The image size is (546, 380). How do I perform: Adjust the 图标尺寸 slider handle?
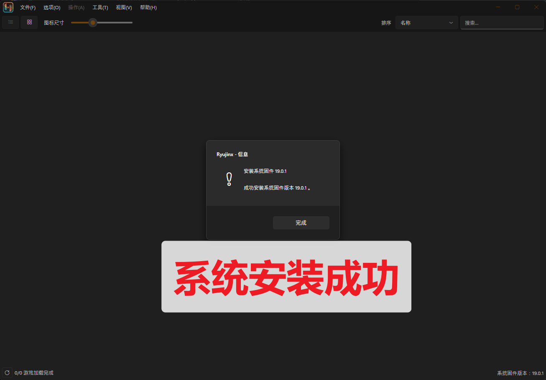pyautogui.click(x=93, y=23)
